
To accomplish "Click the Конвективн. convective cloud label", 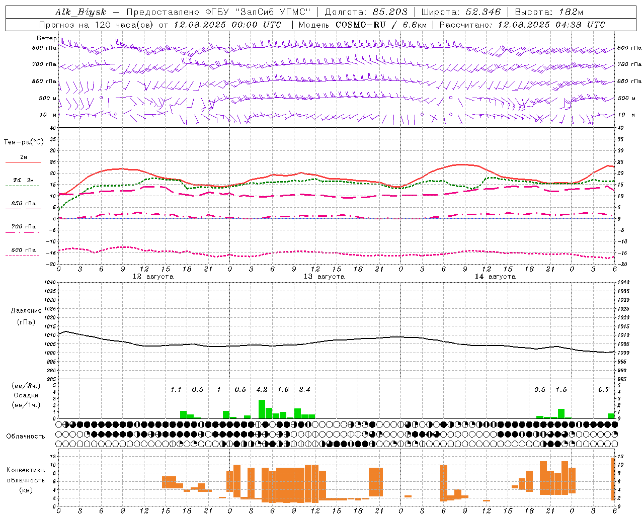I will tap(26, 470).
